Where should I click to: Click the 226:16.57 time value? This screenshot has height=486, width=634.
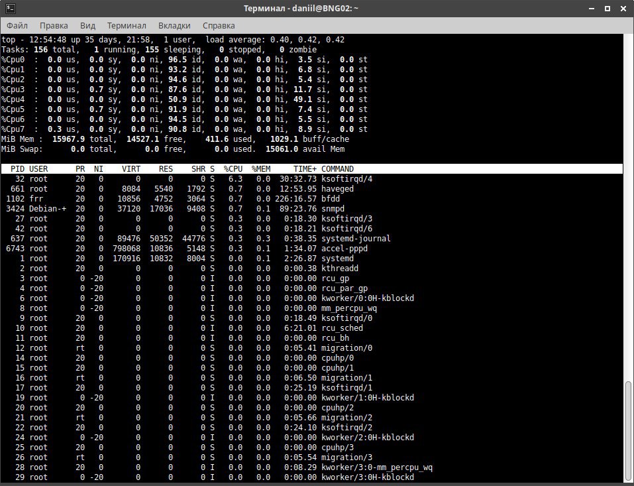(x=295, y=199)
